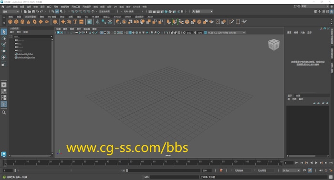The image size is (334, 180).
Task: Create a polygon cone from the shelf
Action: 28,22
